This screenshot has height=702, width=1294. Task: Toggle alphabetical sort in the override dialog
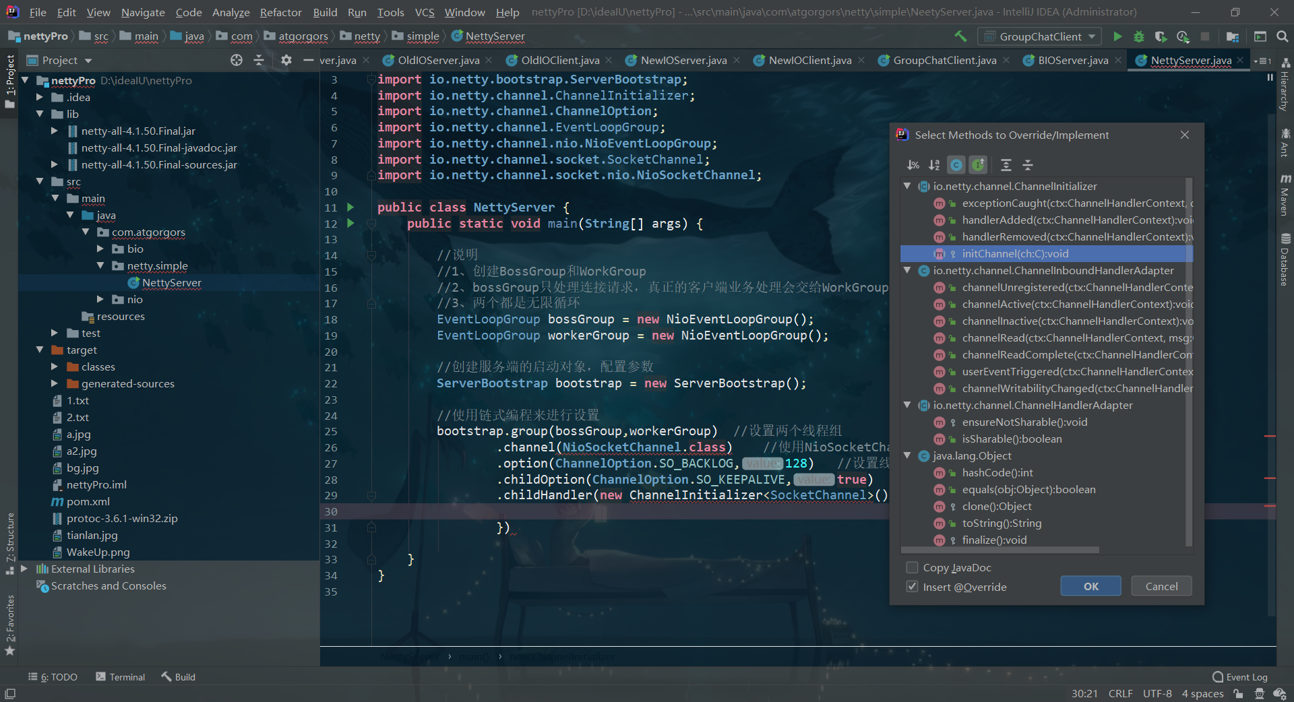coord(935,164)
